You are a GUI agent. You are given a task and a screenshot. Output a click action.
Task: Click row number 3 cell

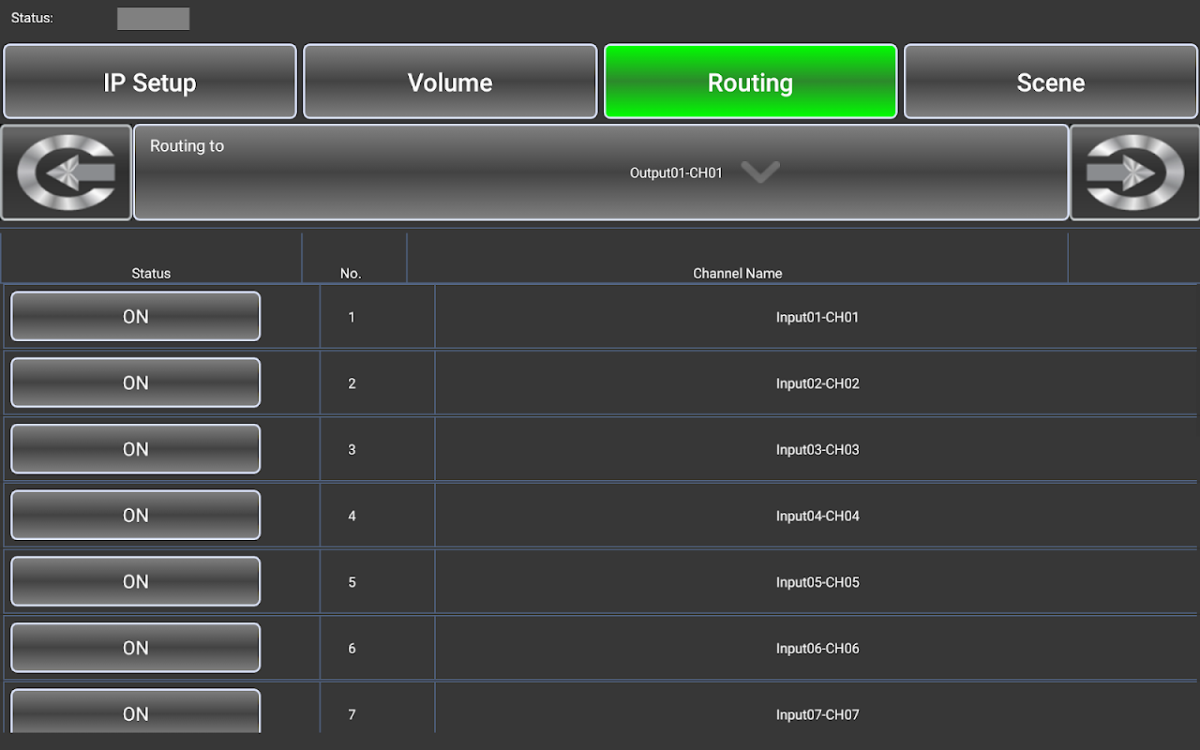tap(378, 450)
